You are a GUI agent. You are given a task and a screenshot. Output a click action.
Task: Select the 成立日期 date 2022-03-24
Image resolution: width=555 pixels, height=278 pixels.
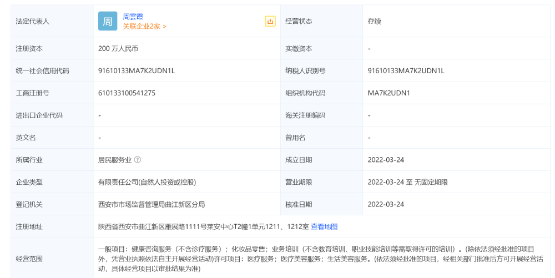(386, 160)
